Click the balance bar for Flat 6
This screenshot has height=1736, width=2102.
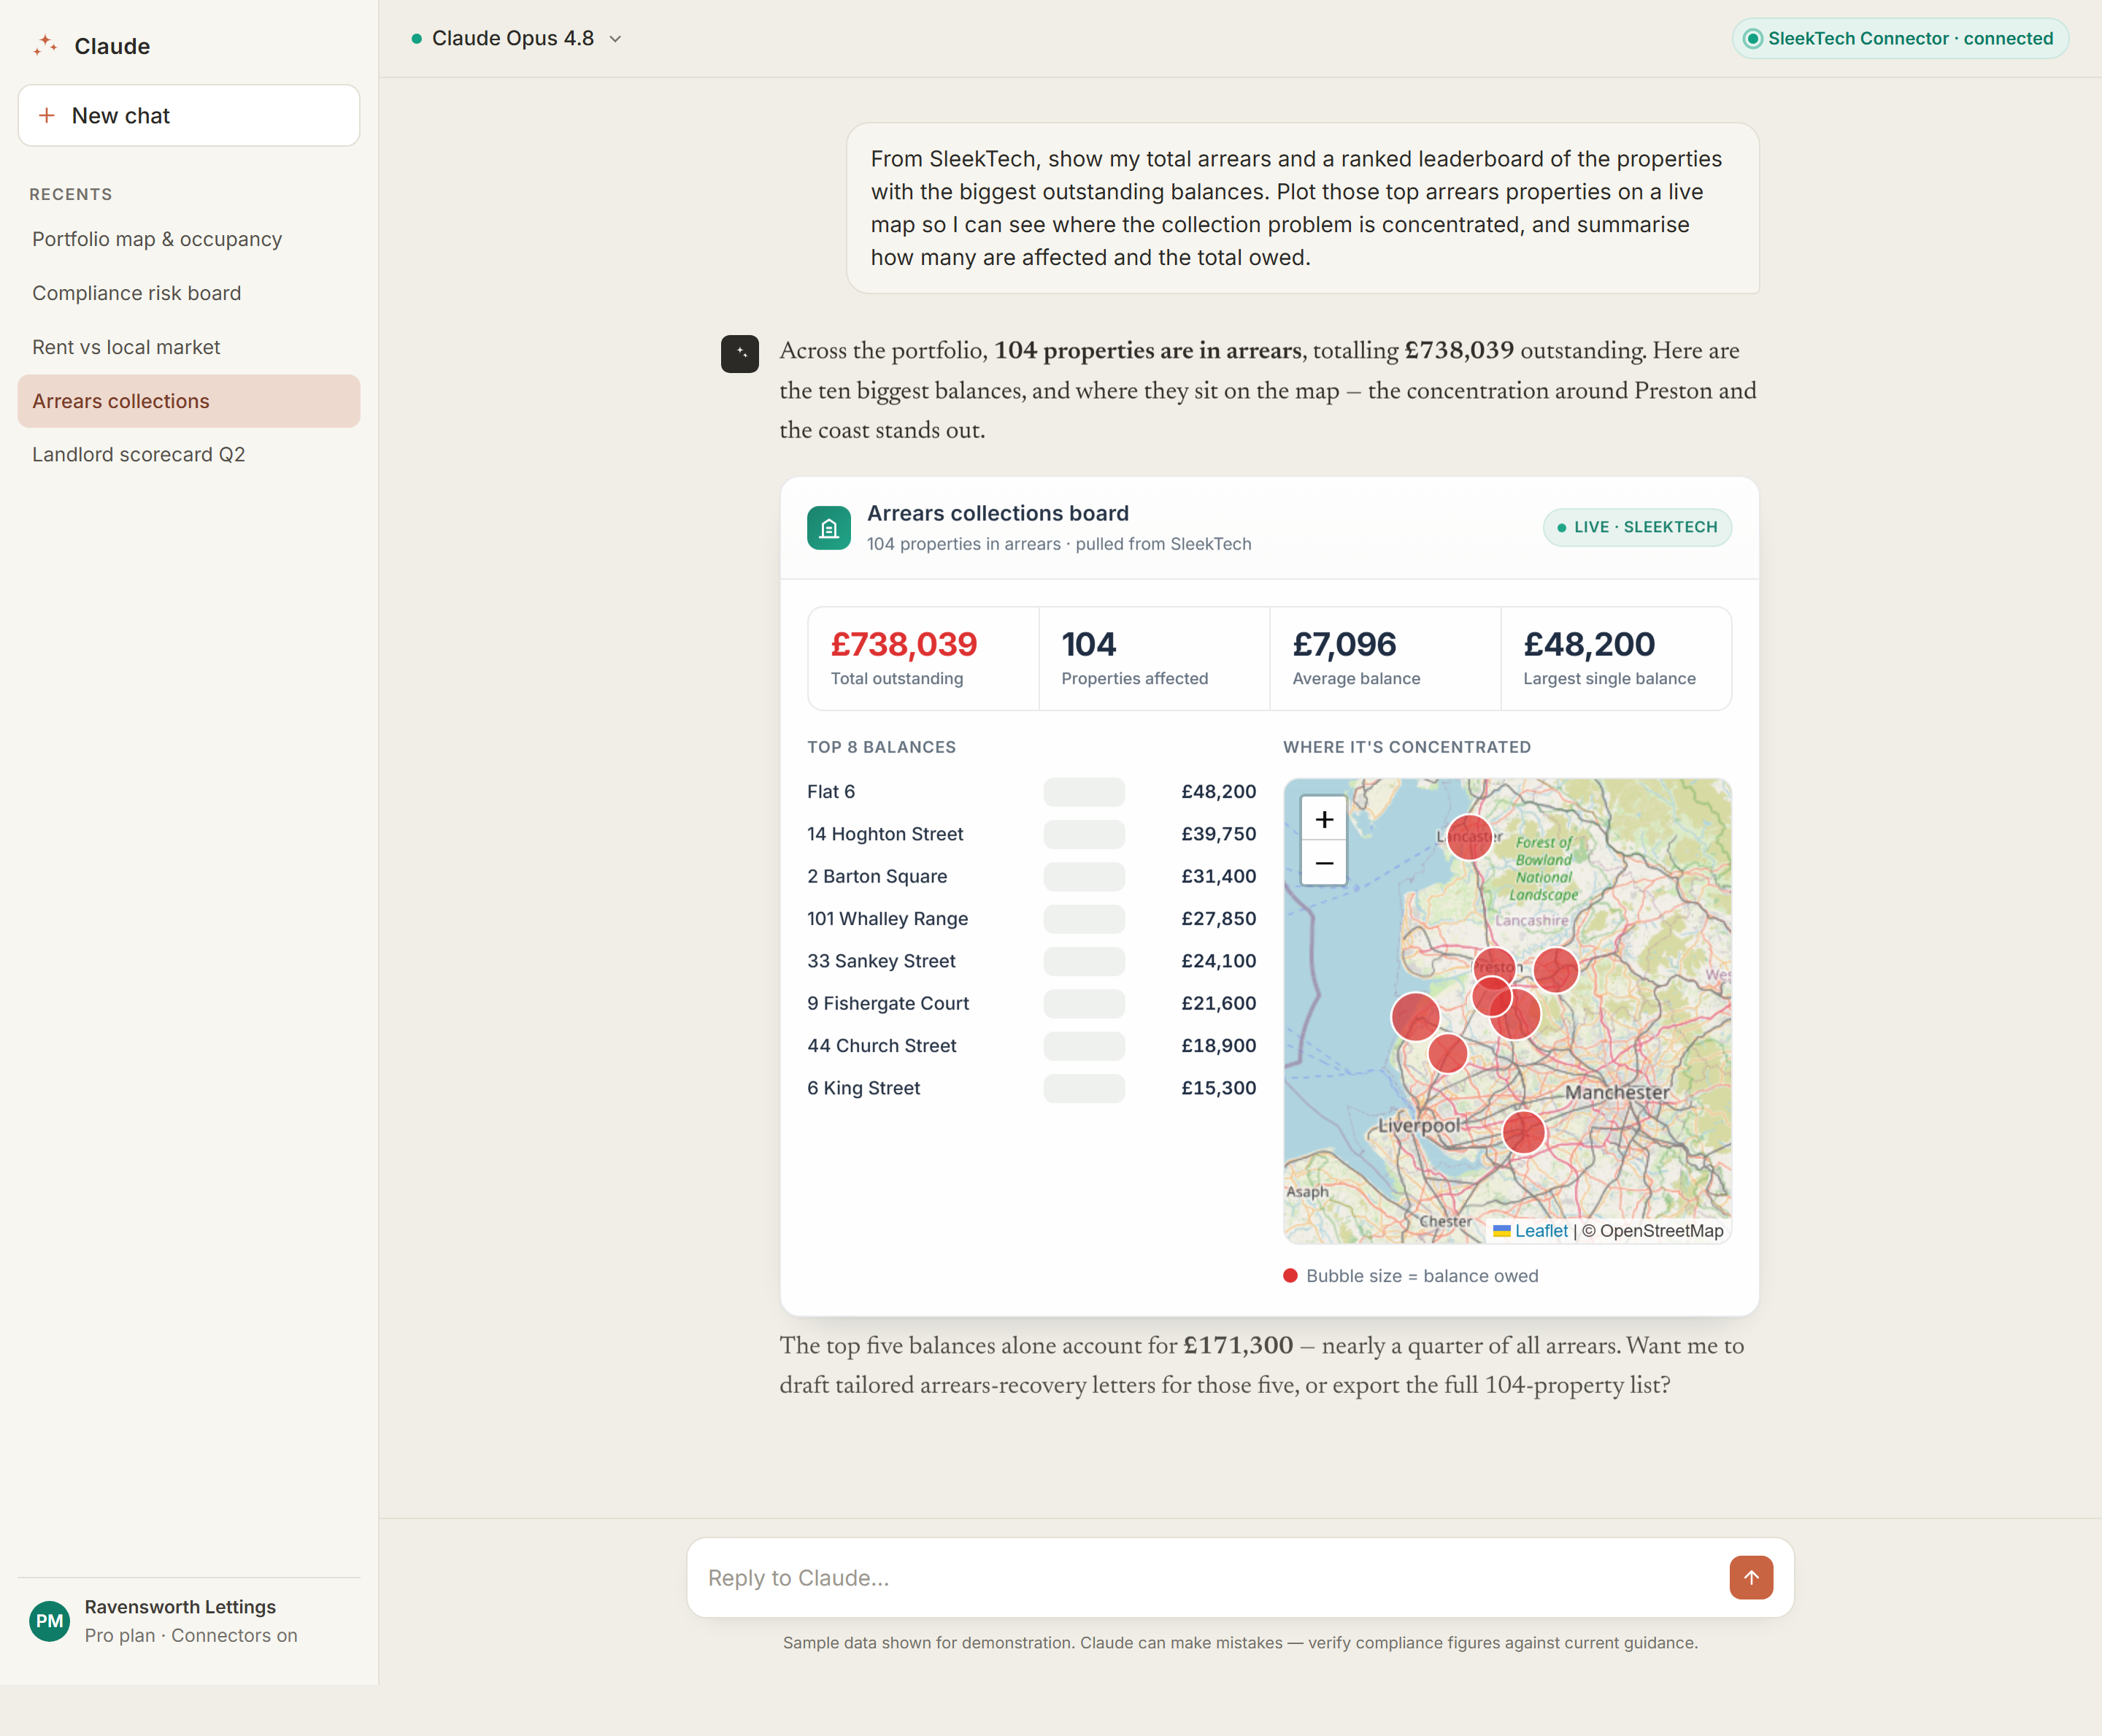[1084, 792]
